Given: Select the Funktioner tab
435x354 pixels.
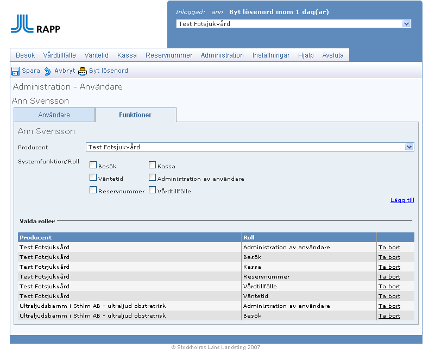Looking at the screenshot, I should click(135, 115).
